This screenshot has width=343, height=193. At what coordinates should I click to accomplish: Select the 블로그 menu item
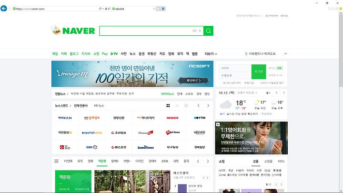[x=74, y=53]
